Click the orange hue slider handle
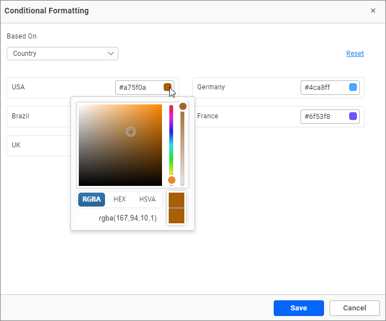This screenshot has width=386, height=321. pyautogui.click(x=171, y=180)
